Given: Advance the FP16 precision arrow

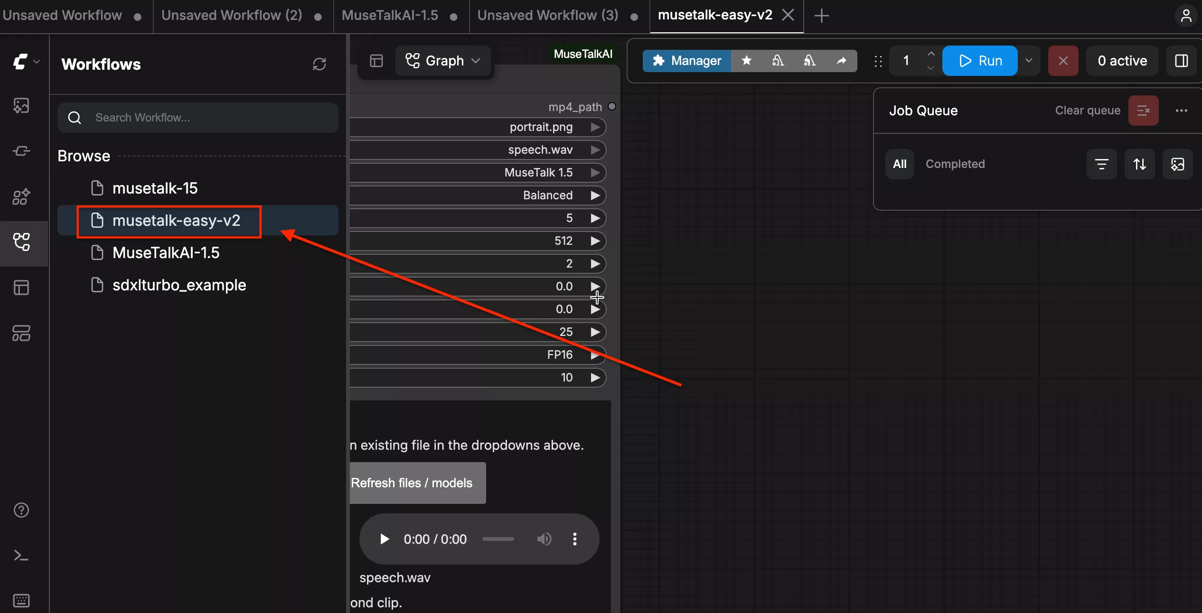Looking at the screenshot, I should click(x=595, y=355).
